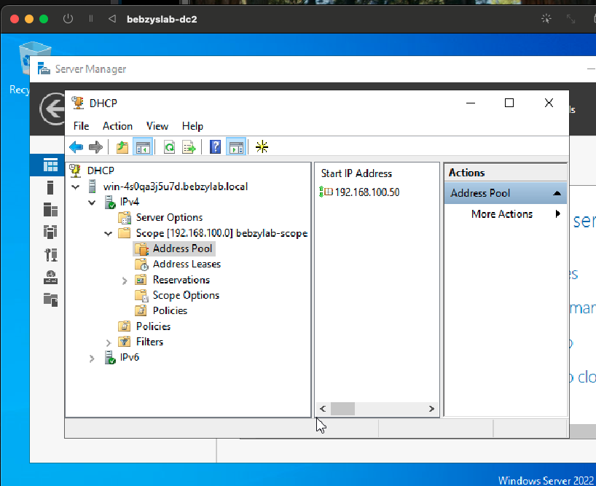The image size is (596, 486).
Task: Select server win-4s0qa3j5u7d.bebzylab.local
Action: [175, 187]
